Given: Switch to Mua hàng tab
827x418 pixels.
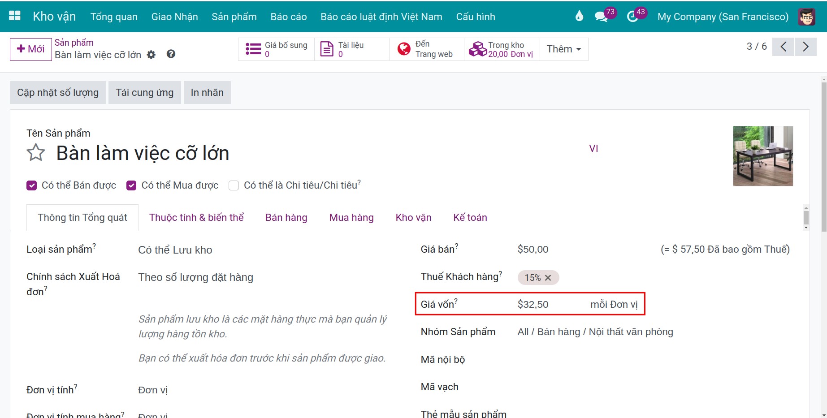Looking at the screenshot, I should [x=351, y=218].
